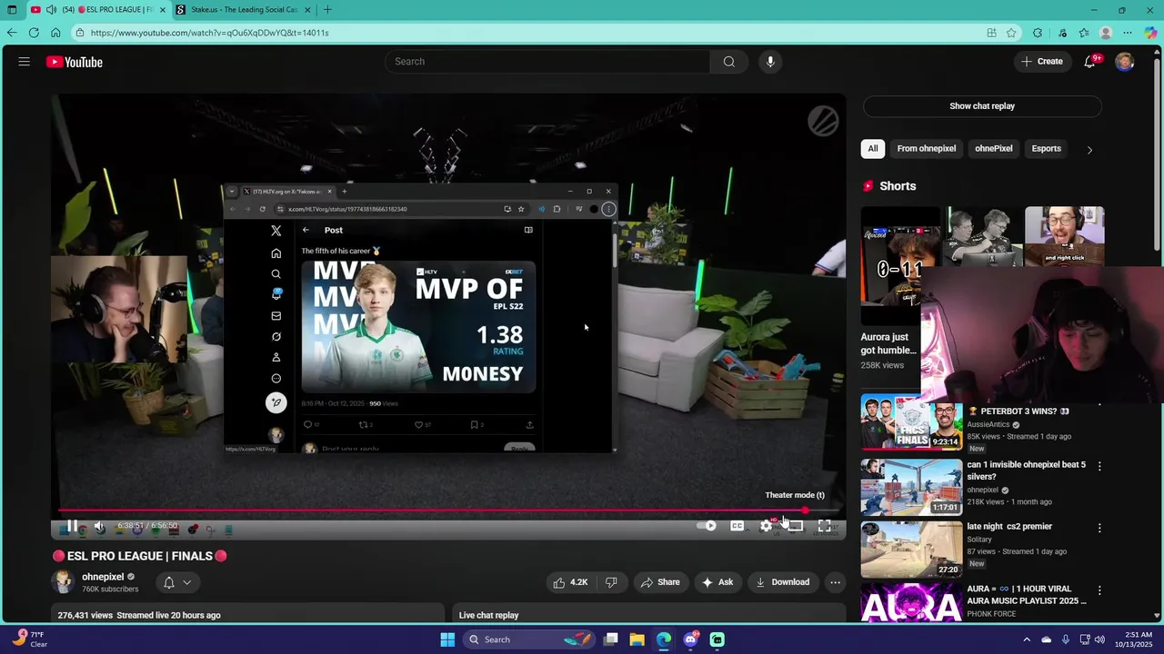The width and height of the screenshot is (1164, 654).
Task: Open the YouTube account avatar menu
Action: (1125, 62)
